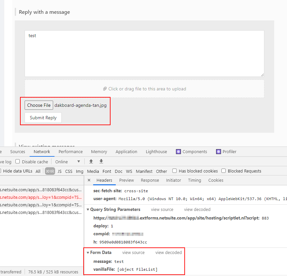Show all requests with the All filter
Viewport: 287px width, 276px height.
click(38, 171)
